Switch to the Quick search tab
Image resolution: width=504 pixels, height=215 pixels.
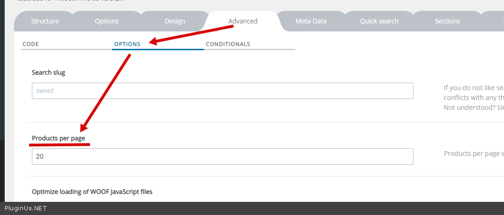[379, 21]
